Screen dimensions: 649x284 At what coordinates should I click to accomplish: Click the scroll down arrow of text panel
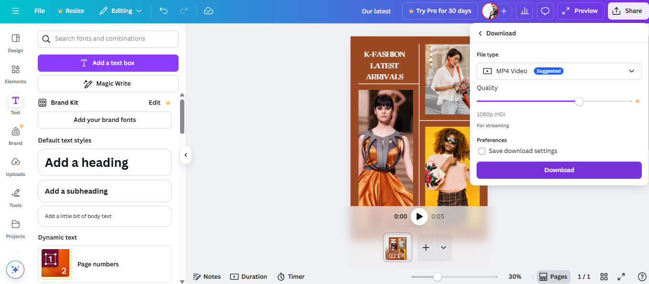click(x=182, y=281)
